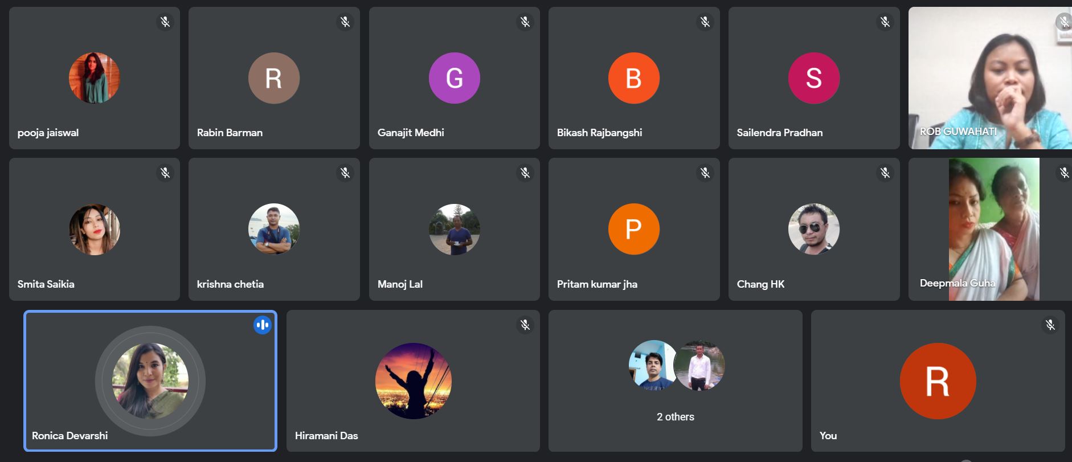The height and width of the screenshot is (462, 1072).
Task: Click the muted mic icon on Chang HK tile
Action: [x=885, y=173]
